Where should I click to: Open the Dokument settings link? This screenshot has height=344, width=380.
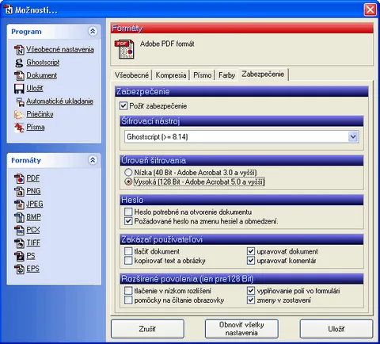tap(42, 75)
